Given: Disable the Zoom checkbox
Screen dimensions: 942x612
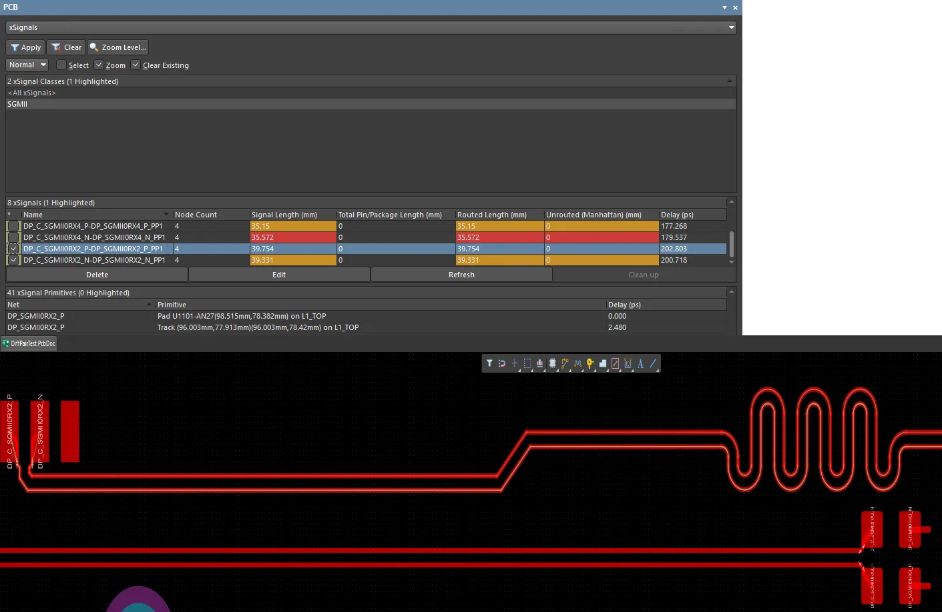Looking at the screenshot, I should [99, 65].
